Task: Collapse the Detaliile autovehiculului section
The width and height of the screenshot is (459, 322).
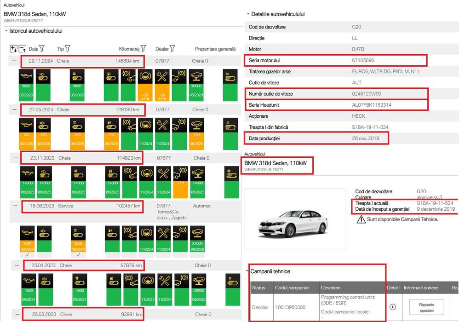Action: click(x=248, y=14)
